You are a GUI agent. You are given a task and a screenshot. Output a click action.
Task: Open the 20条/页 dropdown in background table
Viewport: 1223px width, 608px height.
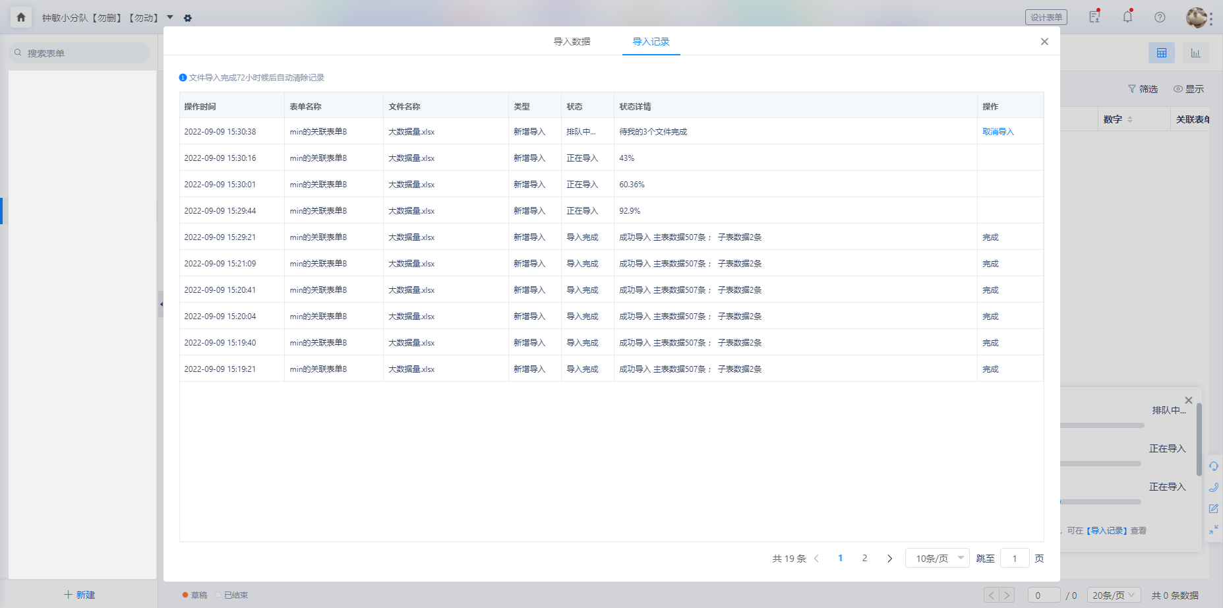click(1114, 595)
